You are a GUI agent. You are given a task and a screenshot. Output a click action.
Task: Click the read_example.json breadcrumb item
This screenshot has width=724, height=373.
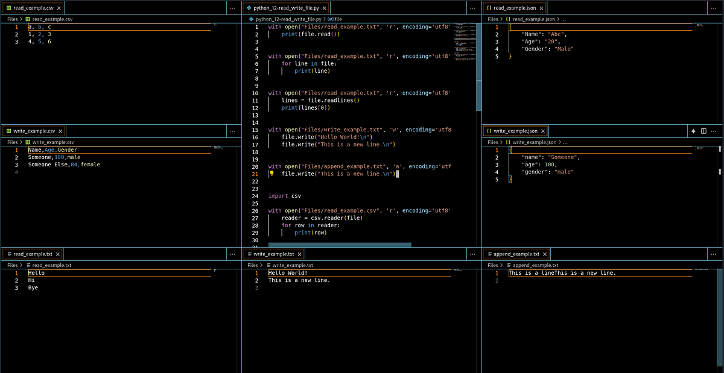point(533,19)
